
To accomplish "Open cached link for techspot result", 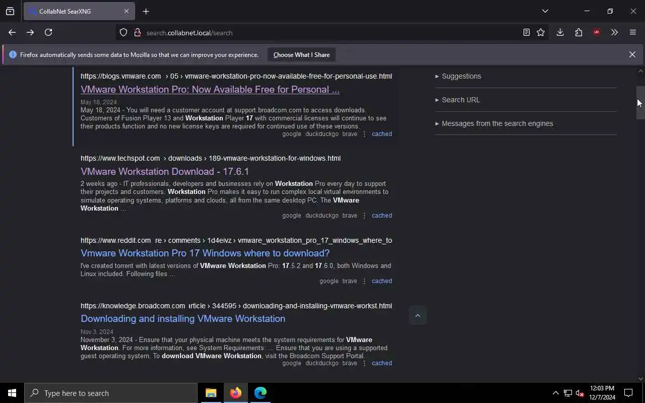I will point(381,216).
